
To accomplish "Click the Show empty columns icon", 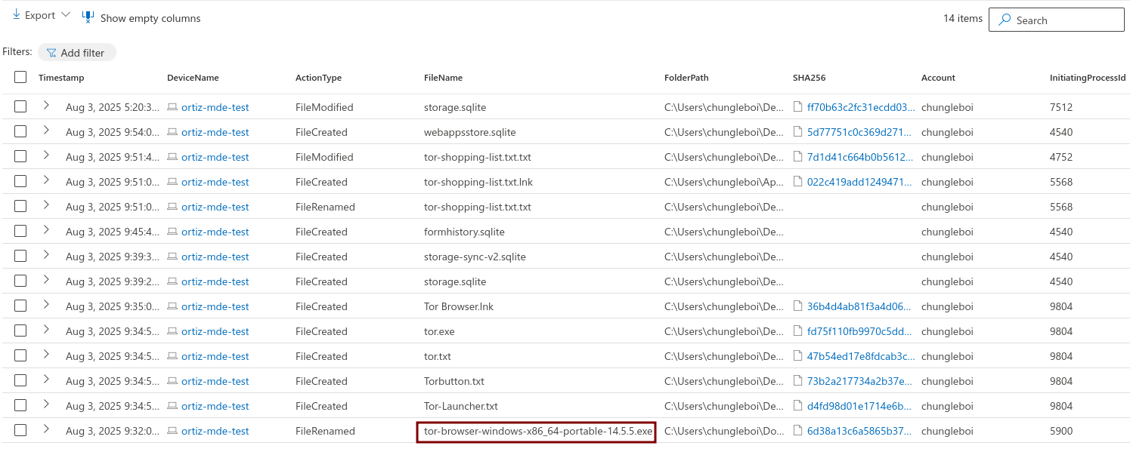I will click(88, 17).
